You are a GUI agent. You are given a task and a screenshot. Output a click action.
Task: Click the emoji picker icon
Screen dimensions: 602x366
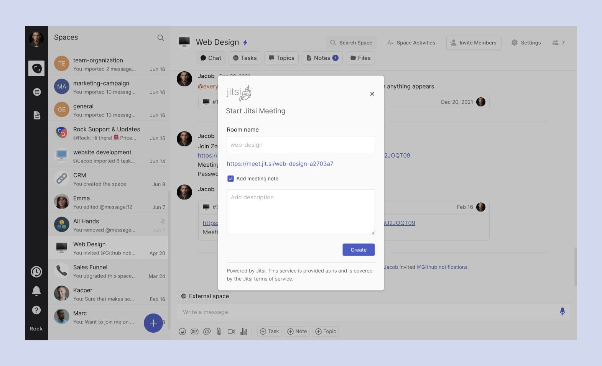182,332
